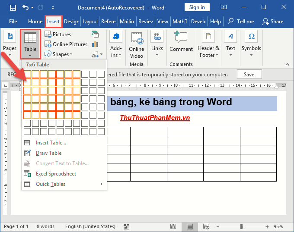294x232 pixels.
Task: Click the ThuThuatPhanMem.vn link
Action: [155, 118]
